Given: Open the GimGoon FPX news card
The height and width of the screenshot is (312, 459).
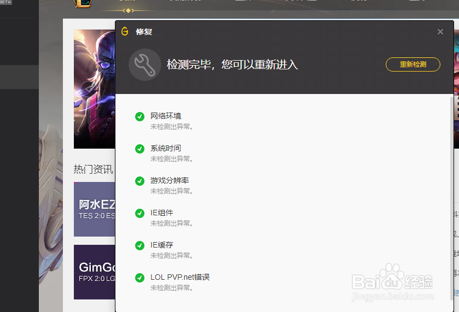Looking at the screenshot, I should (94, 272).
